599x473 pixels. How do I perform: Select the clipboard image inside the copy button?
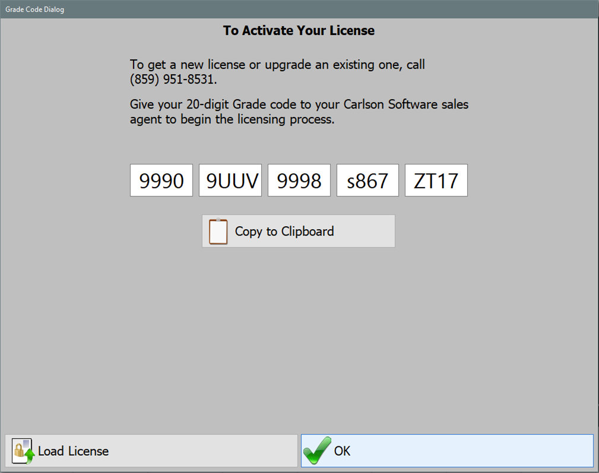pyautogui.click(x=218, y=231)
